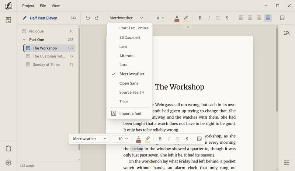Align text left

(241, 18)
